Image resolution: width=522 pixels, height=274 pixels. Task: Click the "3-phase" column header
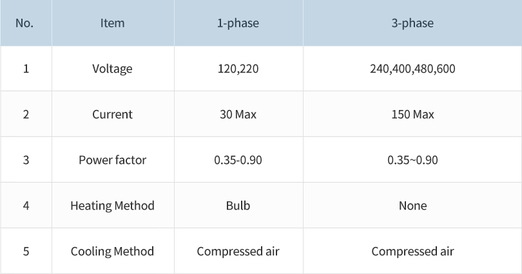click(x=412, y=23)
